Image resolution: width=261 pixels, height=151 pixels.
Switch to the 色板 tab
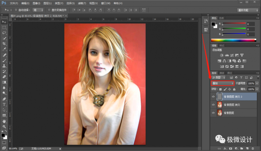(x=222, y=18)
